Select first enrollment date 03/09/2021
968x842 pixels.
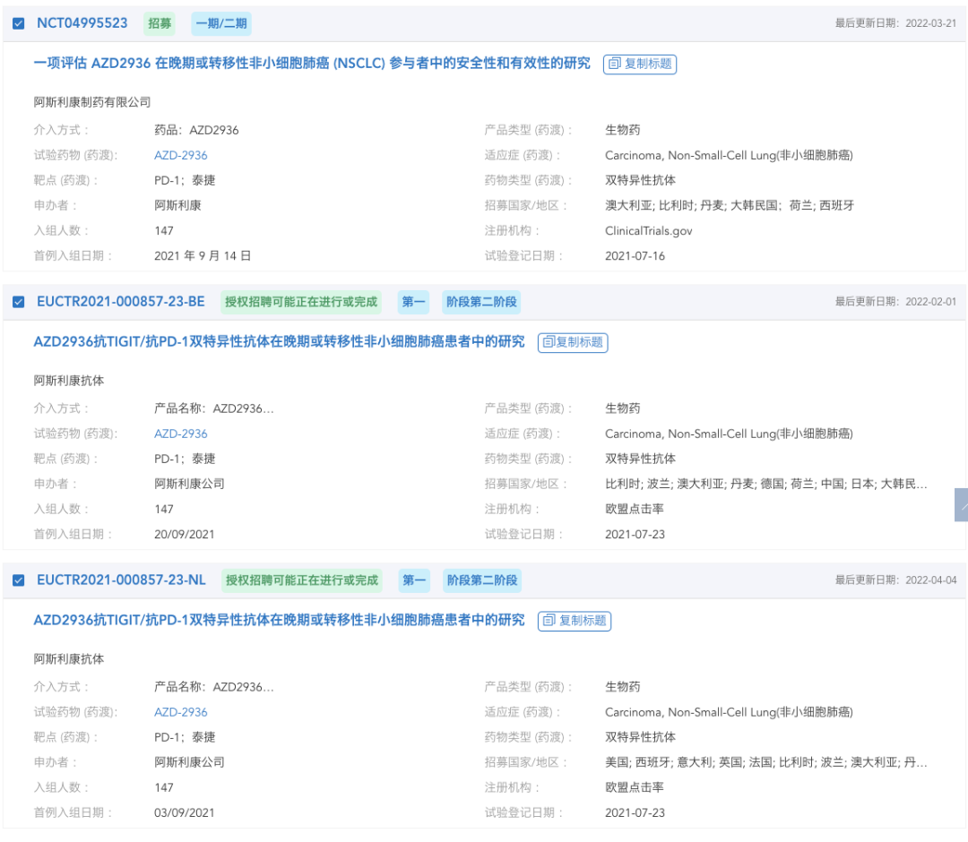click(x=185, y=812)
